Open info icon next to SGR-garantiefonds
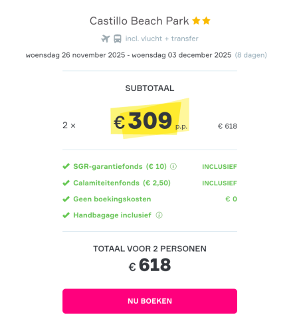 point(173,166)
